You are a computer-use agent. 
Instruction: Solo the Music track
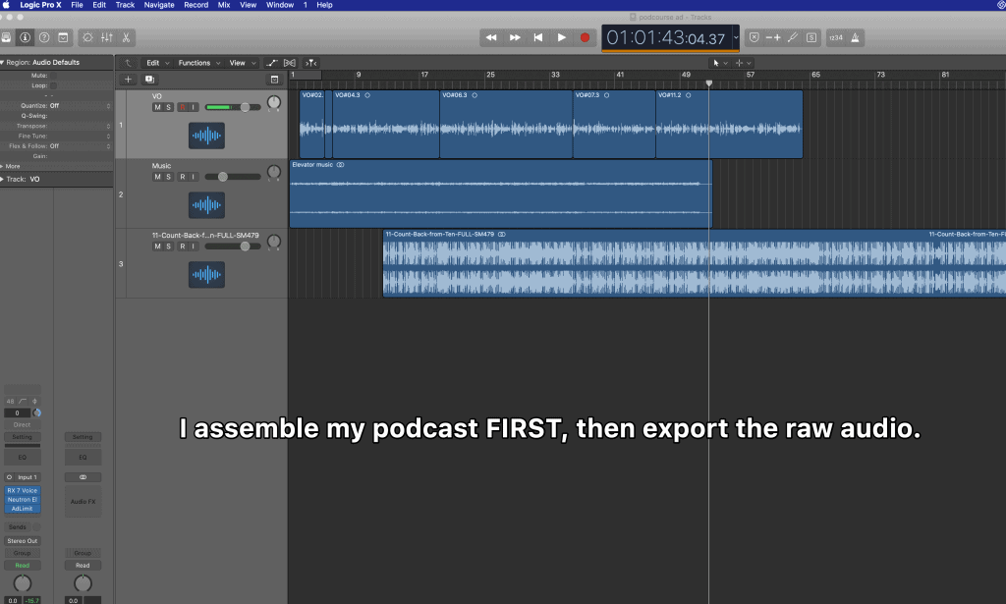coord(169,177)
